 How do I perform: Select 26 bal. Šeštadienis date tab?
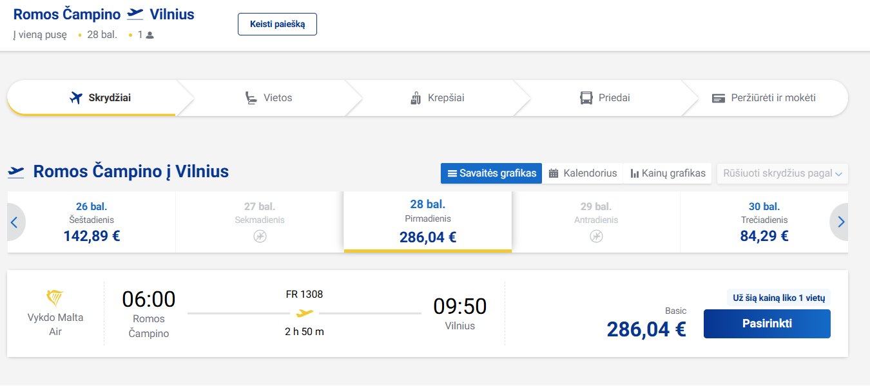tap(92, 222)
